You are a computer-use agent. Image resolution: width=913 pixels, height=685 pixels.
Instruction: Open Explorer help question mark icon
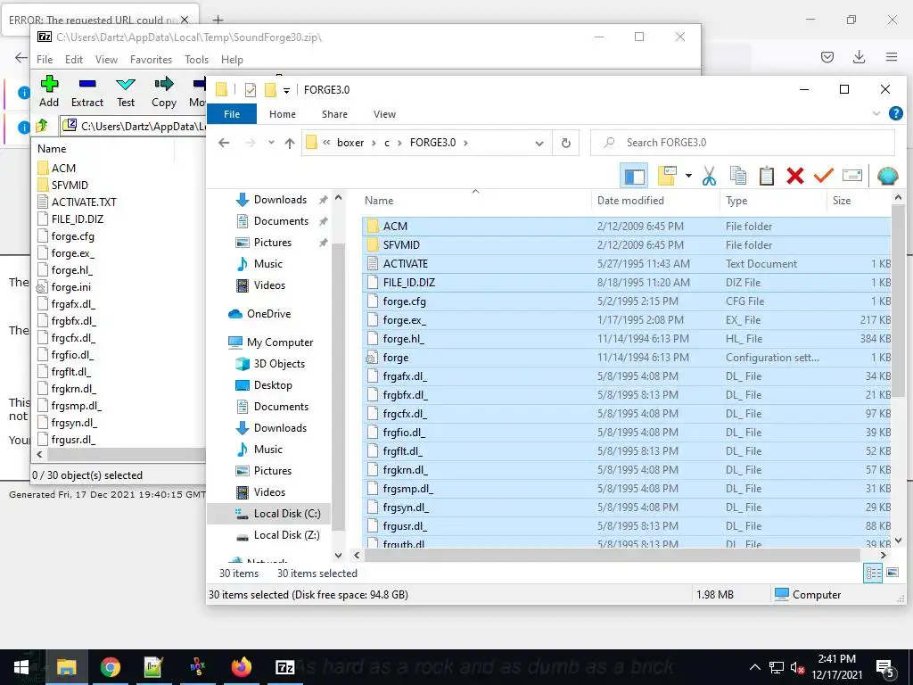(895, 113)
